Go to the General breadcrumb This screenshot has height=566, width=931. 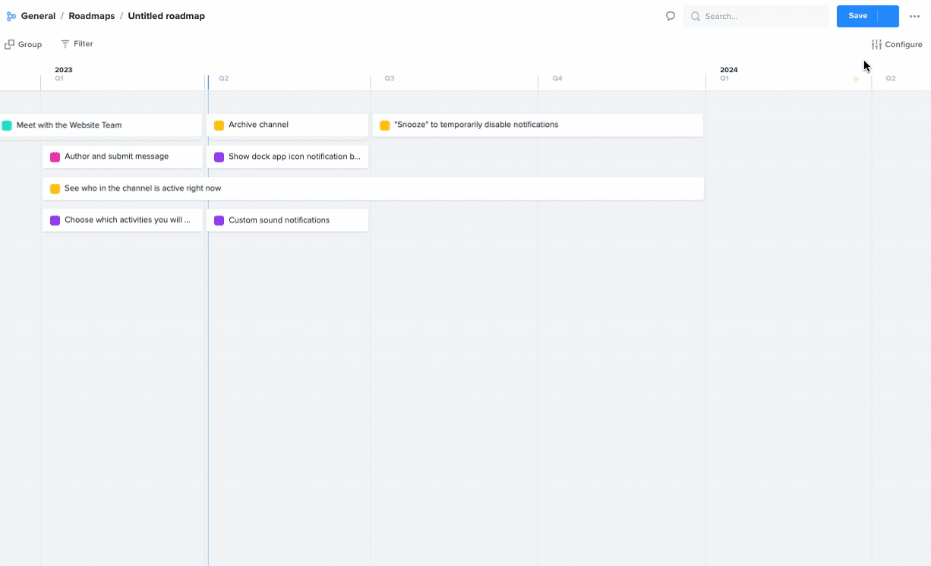coord(38,16)
